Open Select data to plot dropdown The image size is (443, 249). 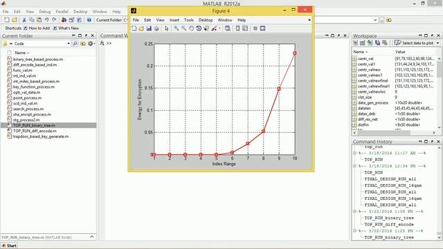coord(437,43)
